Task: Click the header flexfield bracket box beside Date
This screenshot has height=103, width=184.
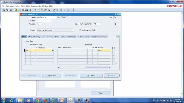Action: tap(117, 24)
